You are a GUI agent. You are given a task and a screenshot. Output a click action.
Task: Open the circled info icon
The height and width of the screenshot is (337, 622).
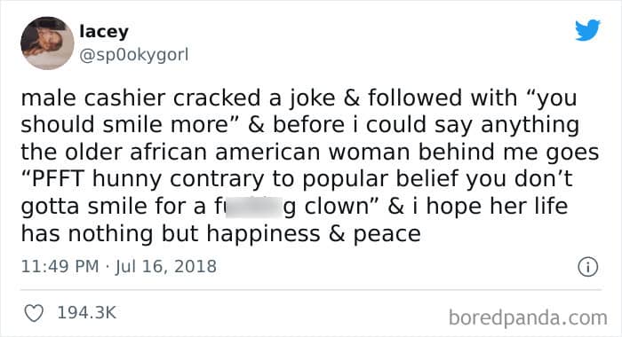(587, 267)
